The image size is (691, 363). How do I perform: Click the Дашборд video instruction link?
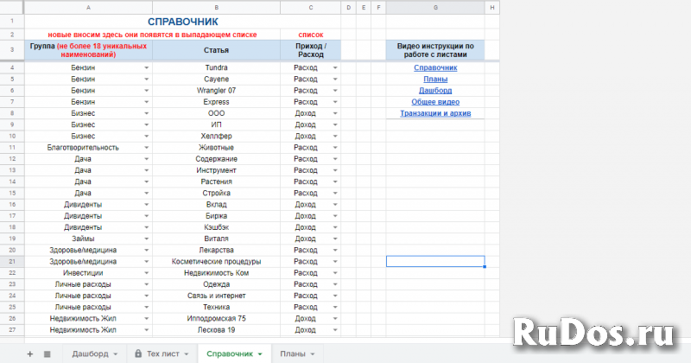tap(435, 90)
